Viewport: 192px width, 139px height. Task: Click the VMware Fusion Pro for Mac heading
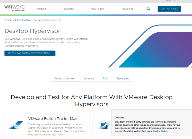click(x=53, y=119)
